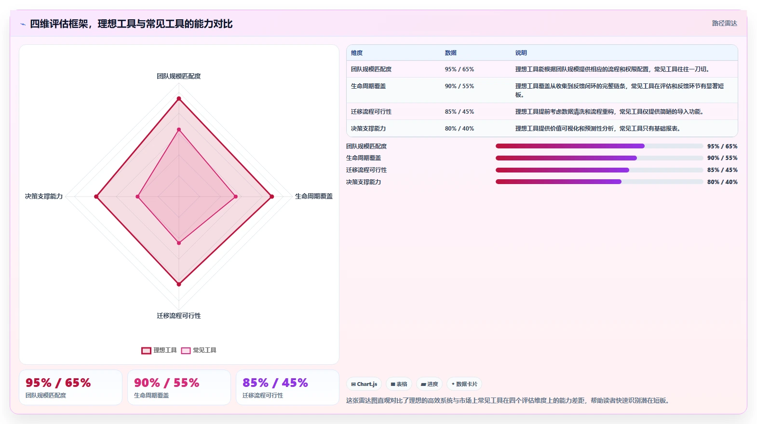Click the chart caption starting 这张雷达图直观对比
The image size is (757, 424).
509,400
